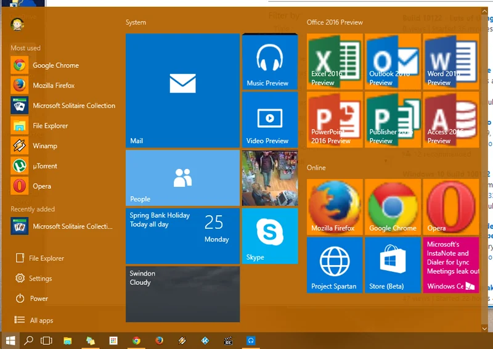Viewport: 493px width, 349px height.
Task: Open Microsoft Solitaire Collection in Most used
Action: pos(63,105)
